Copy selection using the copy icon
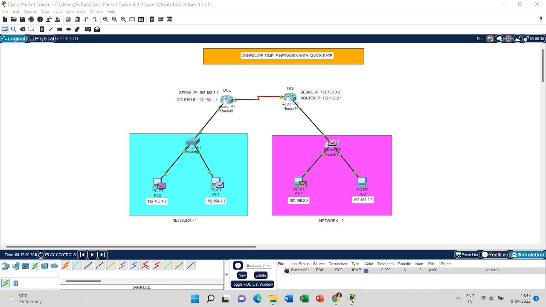Screen dimensions: 546x307 click(68, 19)
